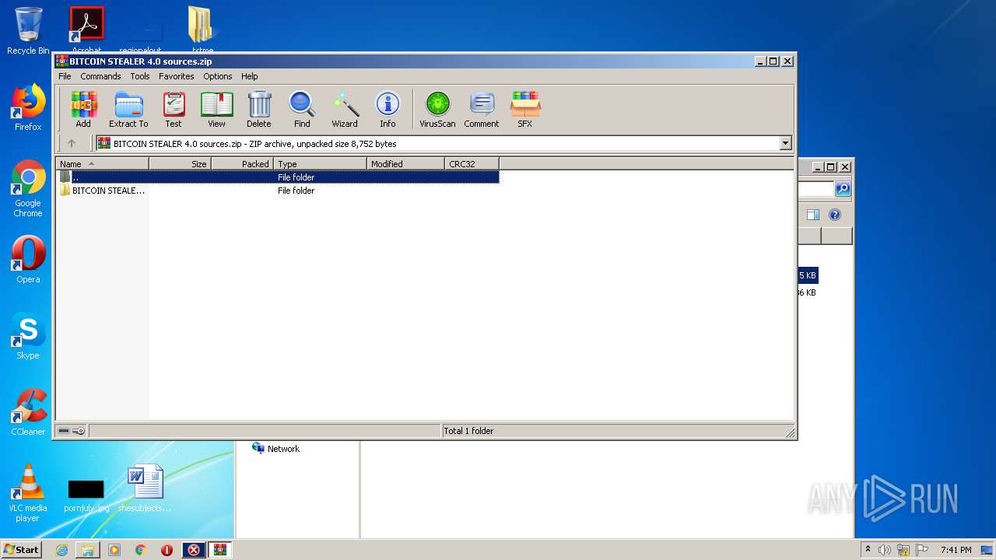Select the Delete trash can icon
The width and height of the screenshot is (996, 560).
[x=259, y=109]
